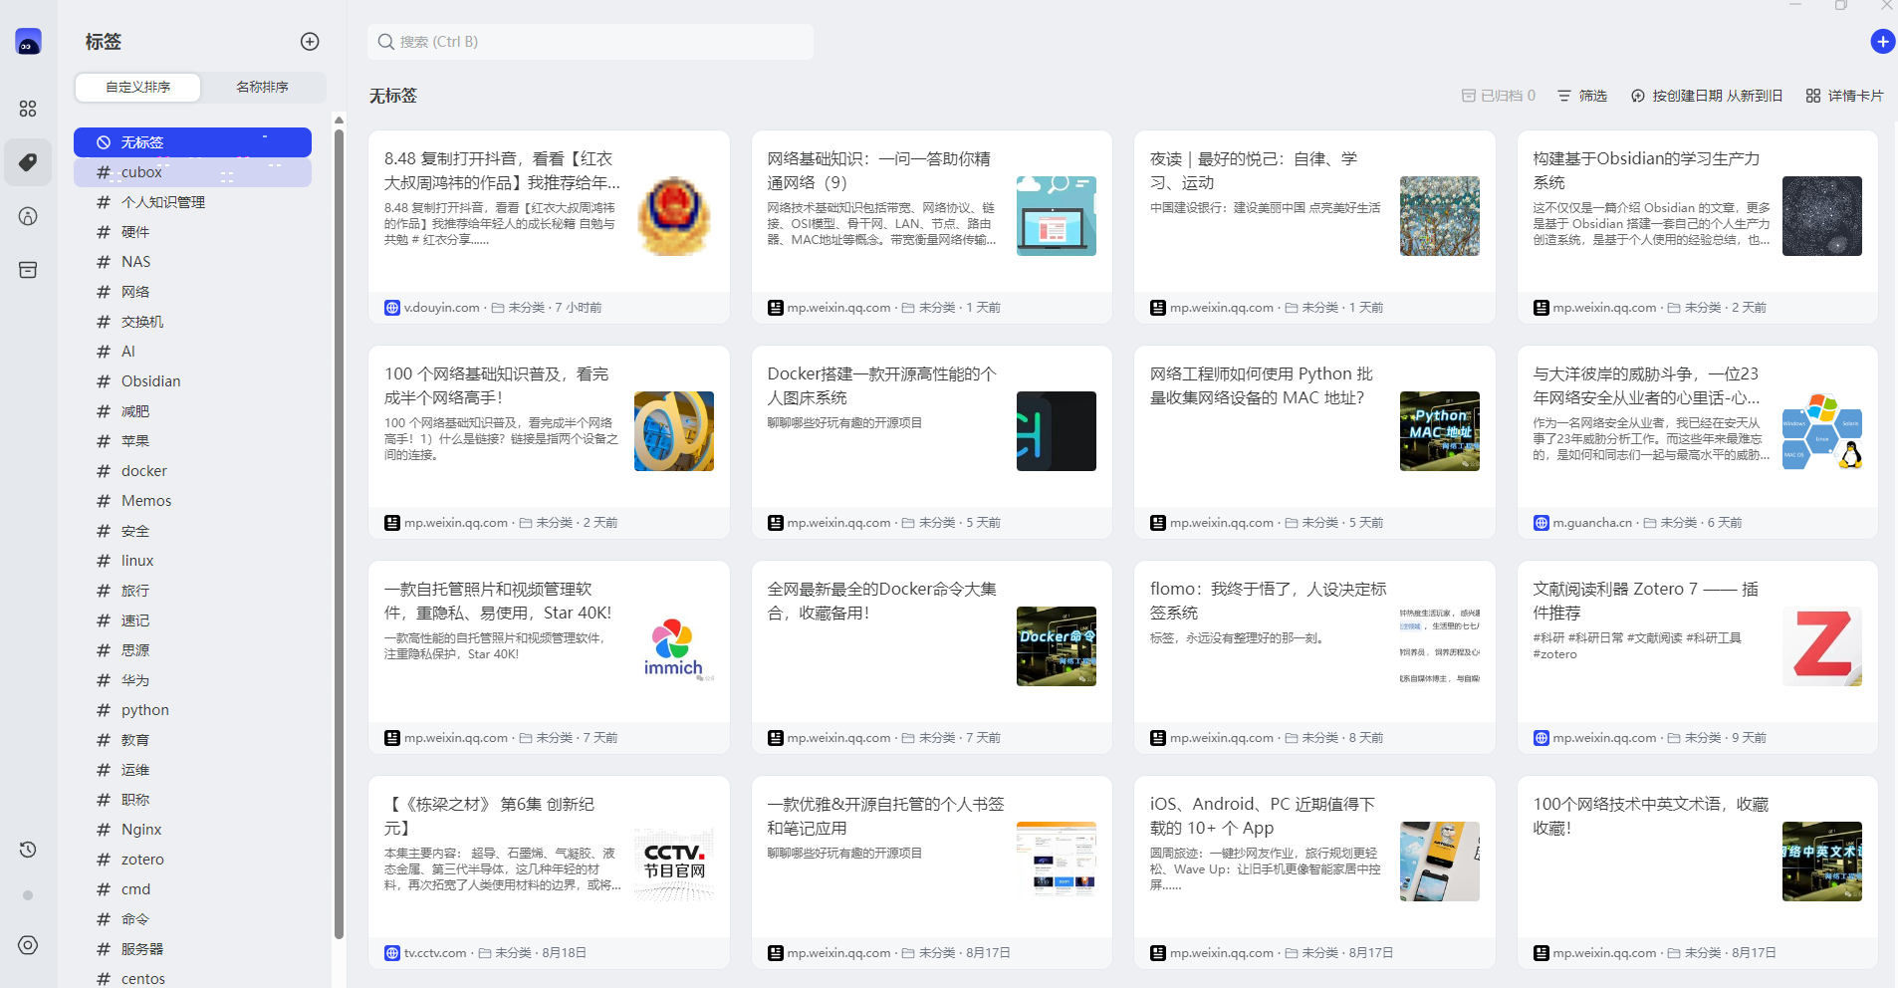The image size is (1898, 988).
Task: Add a new tag with plus icon
Action: point(310,41)
